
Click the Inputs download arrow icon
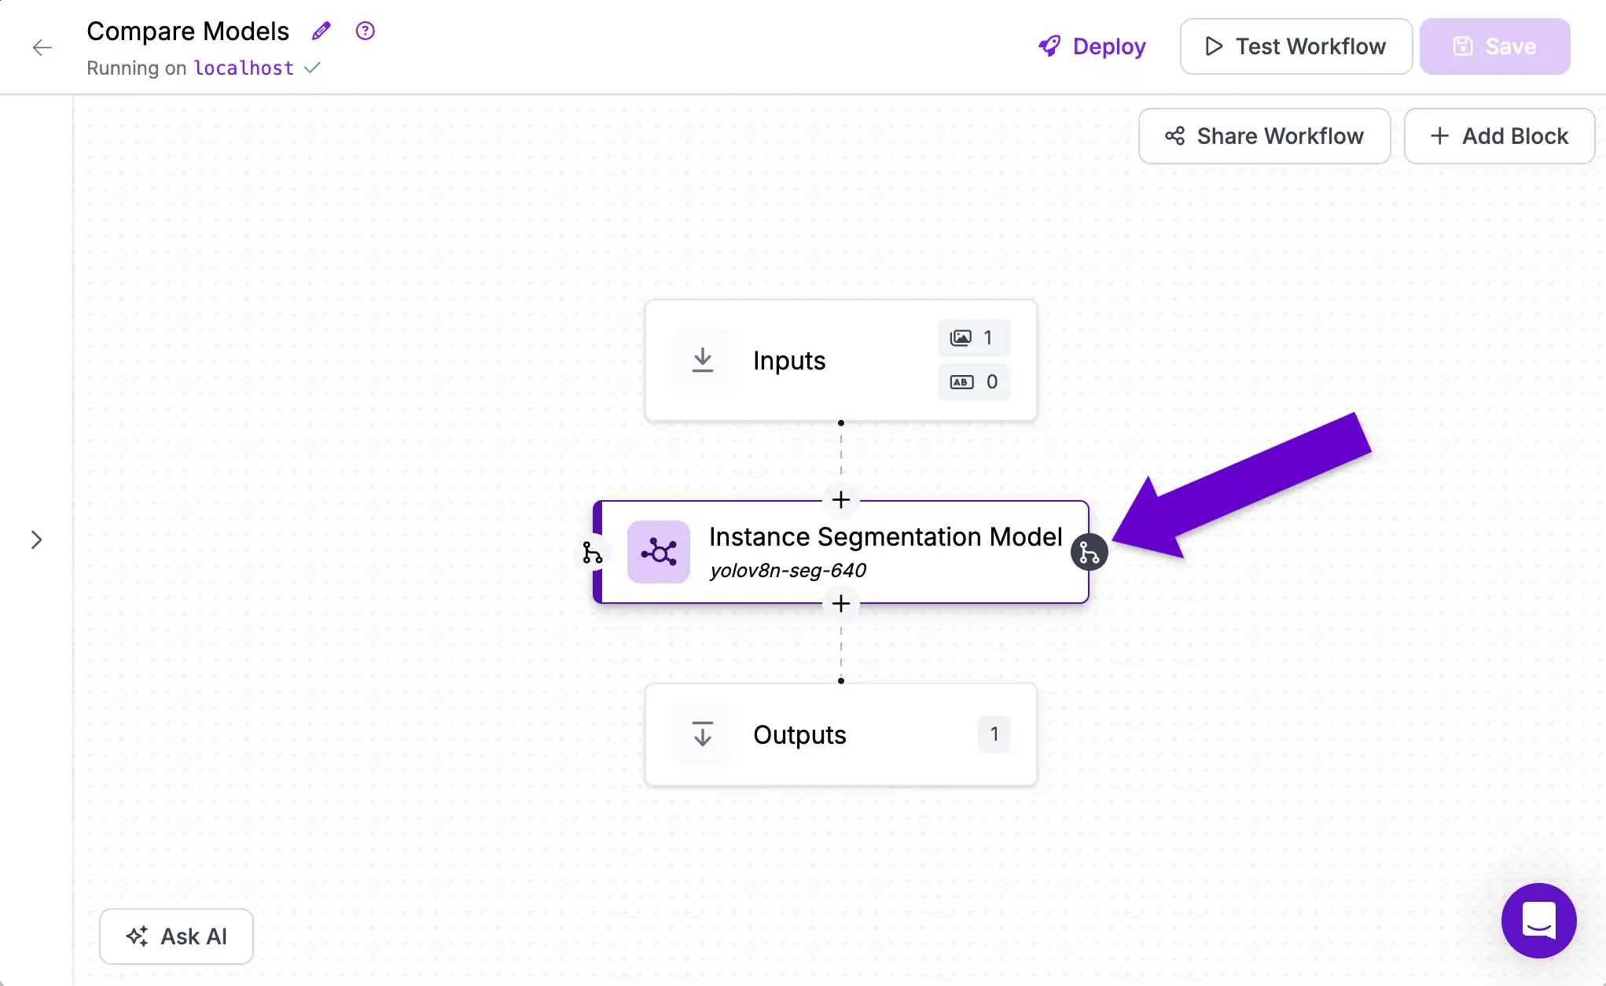(703, 360)
